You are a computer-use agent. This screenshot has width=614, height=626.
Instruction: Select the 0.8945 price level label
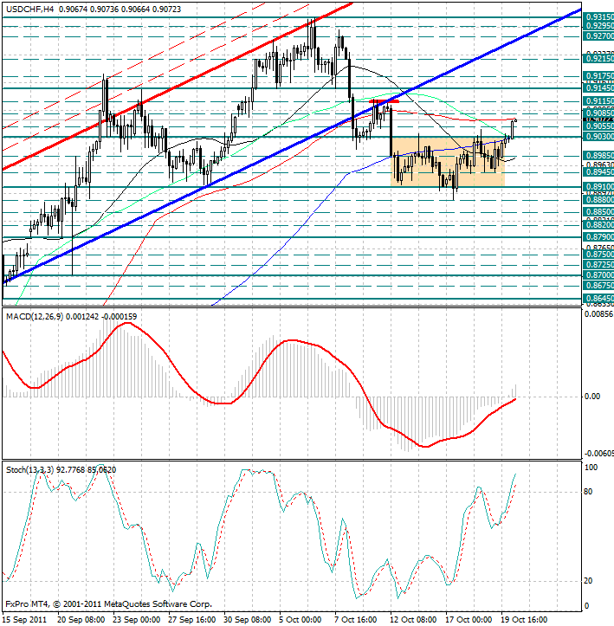coord(598,172)
